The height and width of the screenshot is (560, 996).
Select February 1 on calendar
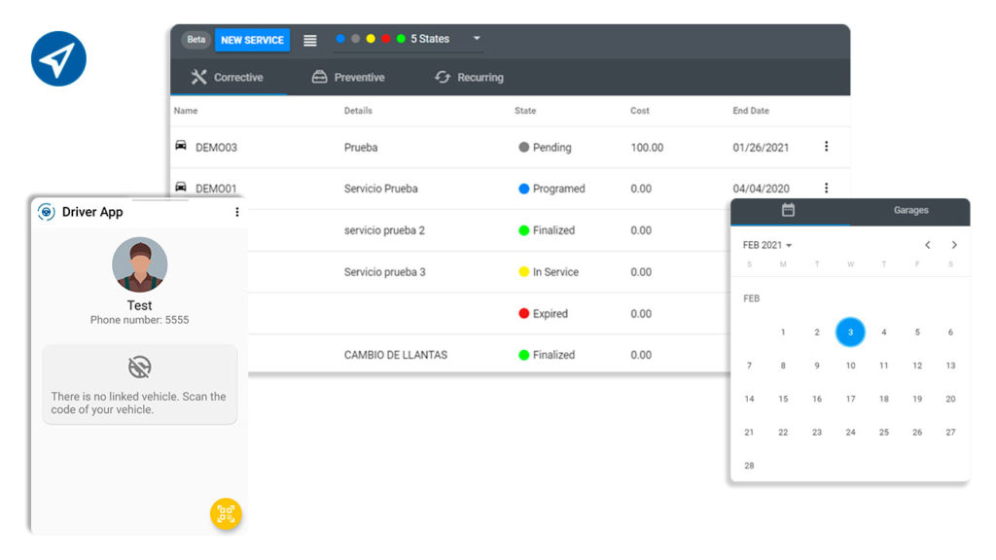(783, 332)
